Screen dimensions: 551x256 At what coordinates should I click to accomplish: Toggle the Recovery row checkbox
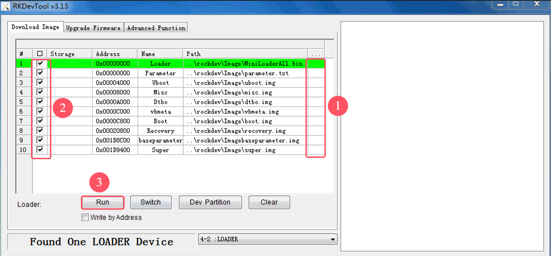[x=40, y=131]
